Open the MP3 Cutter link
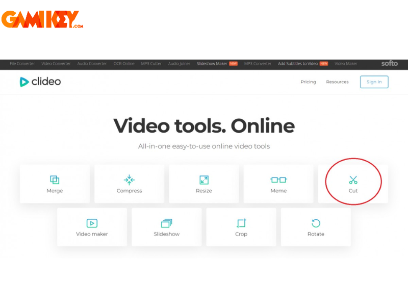This screenshot has width=408, height=306. (151, 64)
